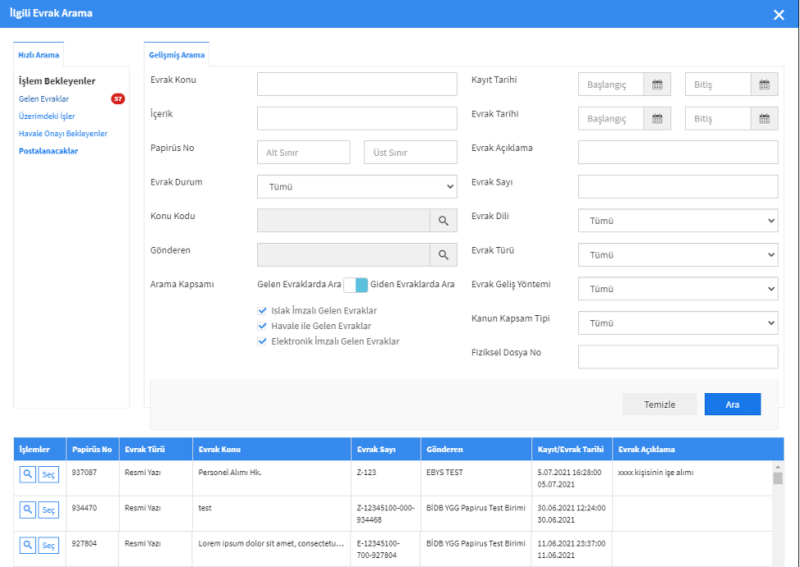The width and height of the screenshot is (800, 567).
Task: Open the Kanun Kapsam Tipi dropdown
Action: point(678,323)
